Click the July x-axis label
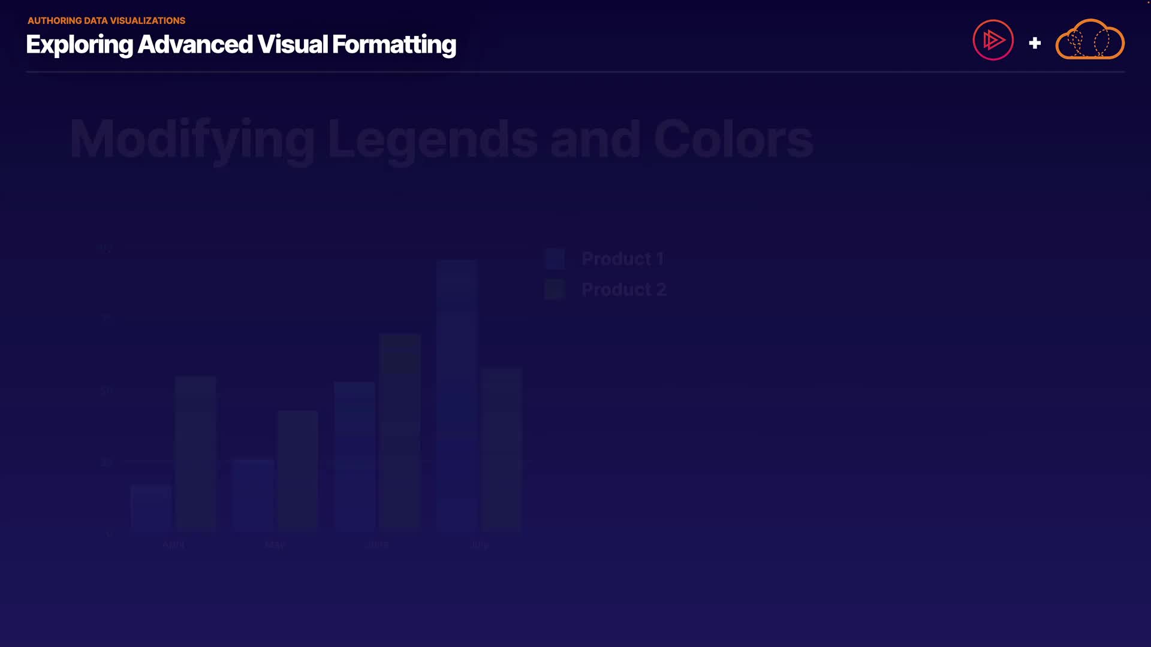Image resolution: width=1151 pixels, height=647 pixels. click(x=480, y=545)
